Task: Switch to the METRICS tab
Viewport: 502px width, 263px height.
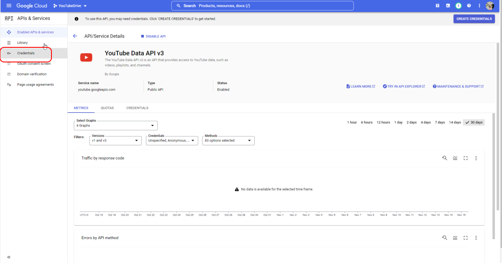Action: click(81, 108)
